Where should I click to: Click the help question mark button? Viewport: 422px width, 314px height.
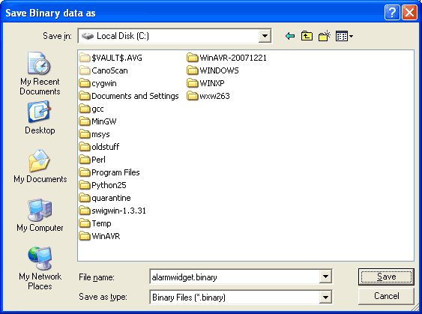pos(392,13)
